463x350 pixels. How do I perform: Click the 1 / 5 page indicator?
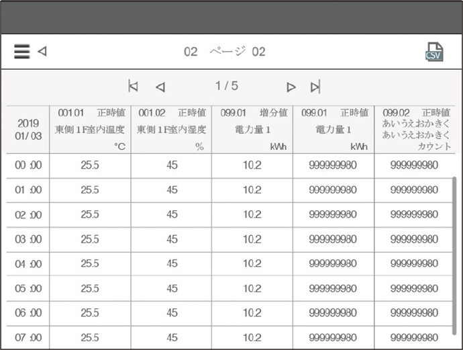226,86
